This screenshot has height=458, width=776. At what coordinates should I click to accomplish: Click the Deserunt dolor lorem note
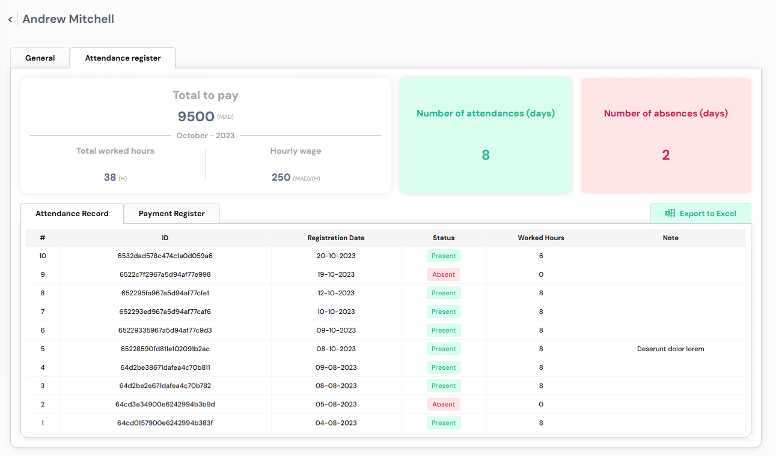tap(671, 349)
